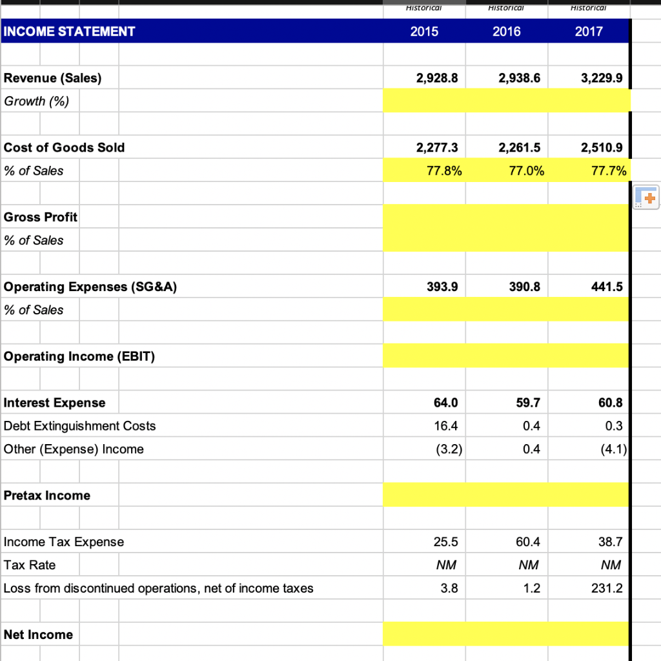Click income tax value 25.5
This screenshot has width=661, height=661.
click(x=445, y=542)
